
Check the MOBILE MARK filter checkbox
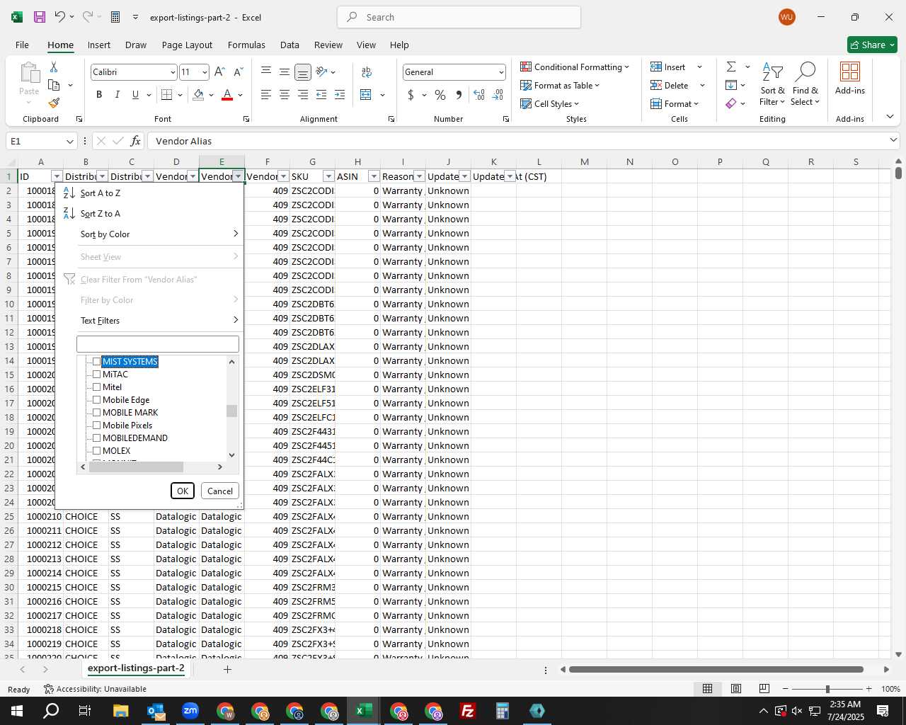click(x=97, y=413)
